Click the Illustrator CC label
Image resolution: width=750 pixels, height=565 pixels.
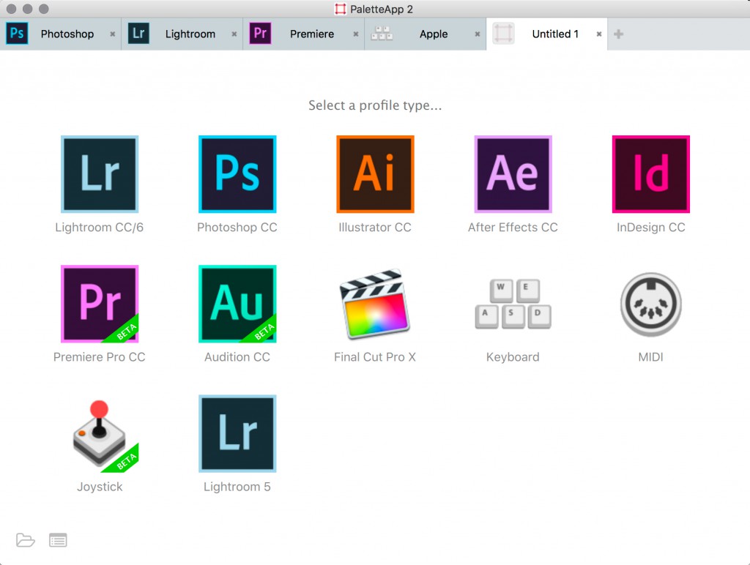tap(375, 228)
